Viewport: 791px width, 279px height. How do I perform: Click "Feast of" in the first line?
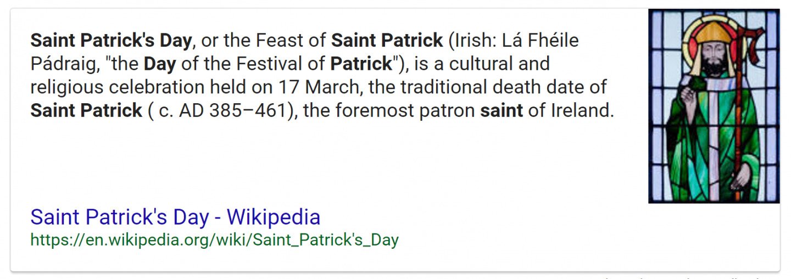pos(292,41)
